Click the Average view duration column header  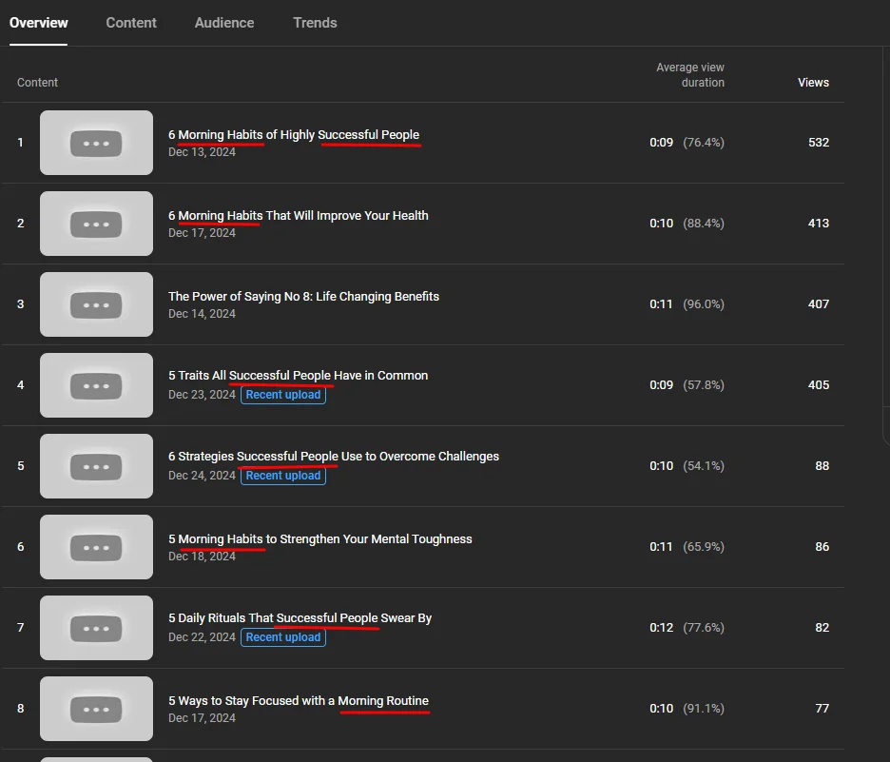690,75
